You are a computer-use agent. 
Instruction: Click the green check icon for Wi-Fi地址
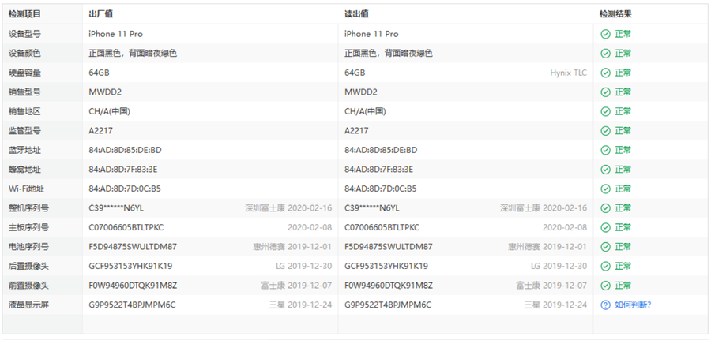(x=605, y=189)
